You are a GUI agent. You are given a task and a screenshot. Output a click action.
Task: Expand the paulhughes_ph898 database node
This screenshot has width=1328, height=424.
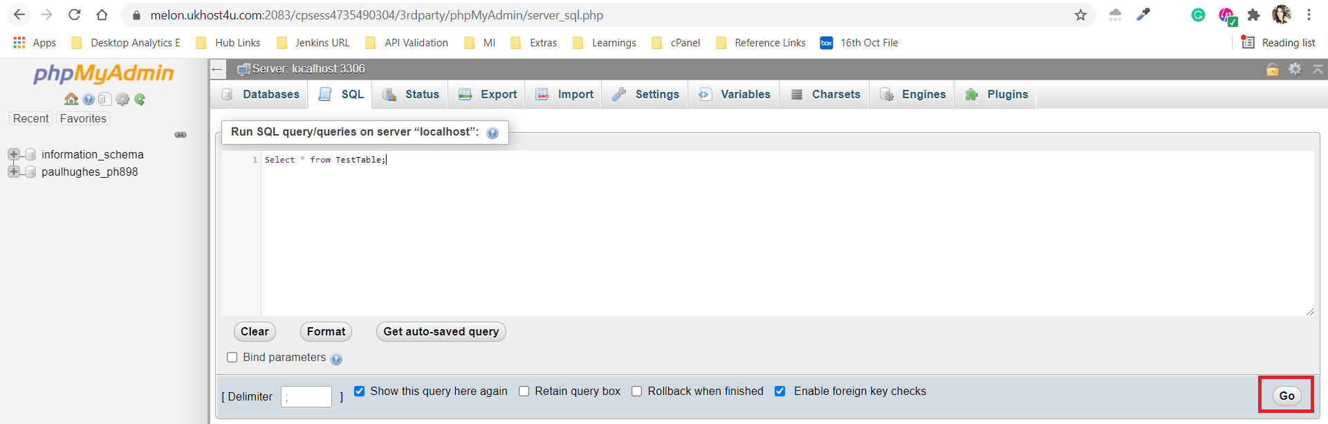14,172
